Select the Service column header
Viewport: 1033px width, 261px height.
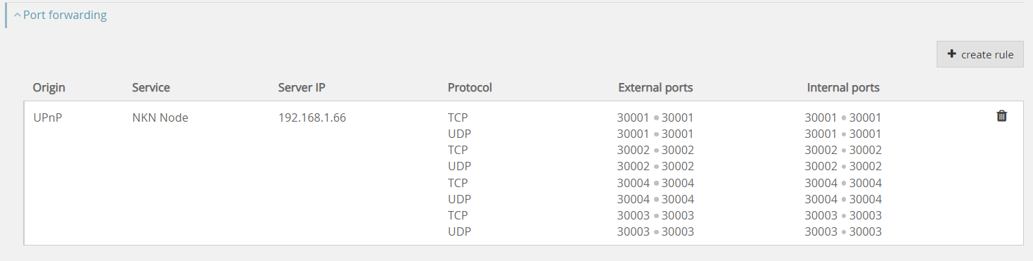click(x=151, y=88)
